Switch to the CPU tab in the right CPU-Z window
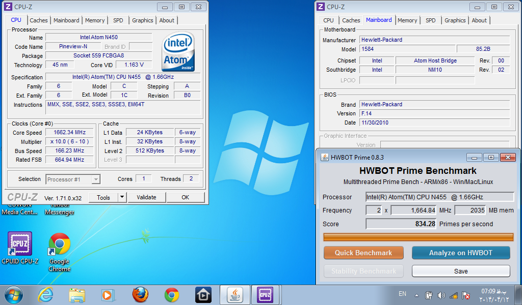Screen dimensions: 522x305 pyautogui.click(x=328, y=20)
